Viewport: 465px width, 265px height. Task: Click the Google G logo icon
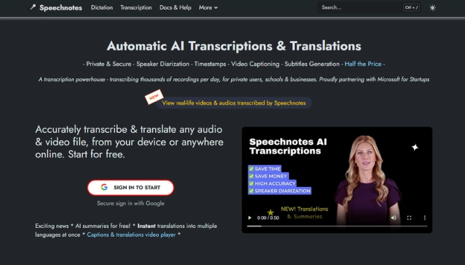[x=104, y=187]
